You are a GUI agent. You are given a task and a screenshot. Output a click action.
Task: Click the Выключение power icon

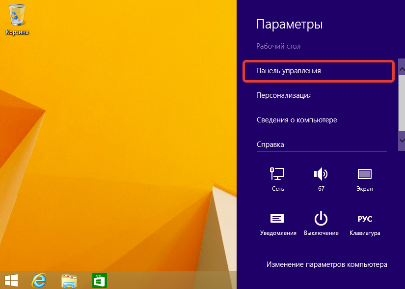[321, 224]
